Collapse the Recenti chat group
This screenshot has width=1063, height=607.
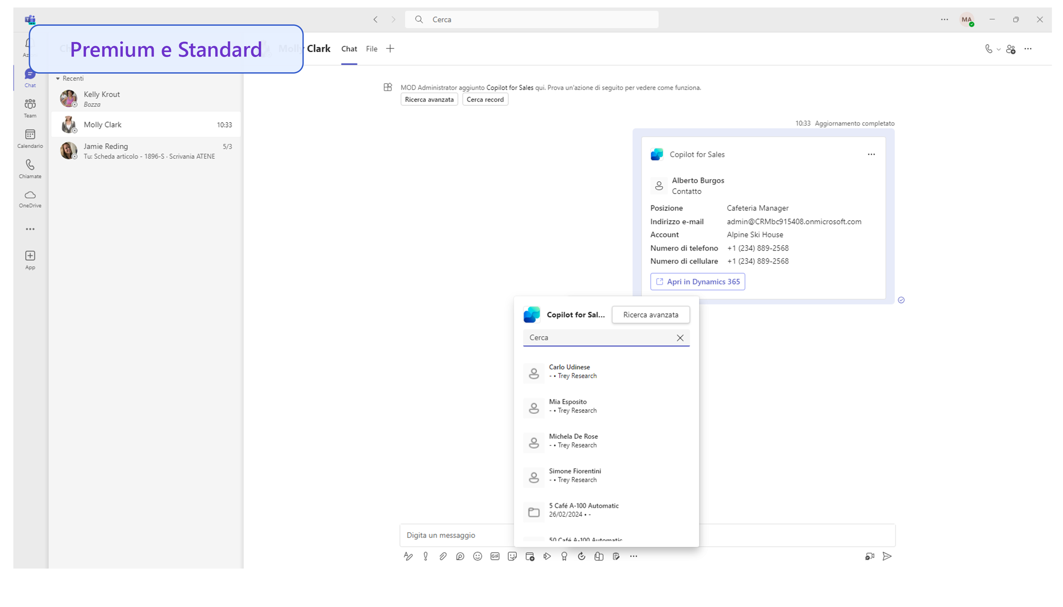click(x=58, y=78)
